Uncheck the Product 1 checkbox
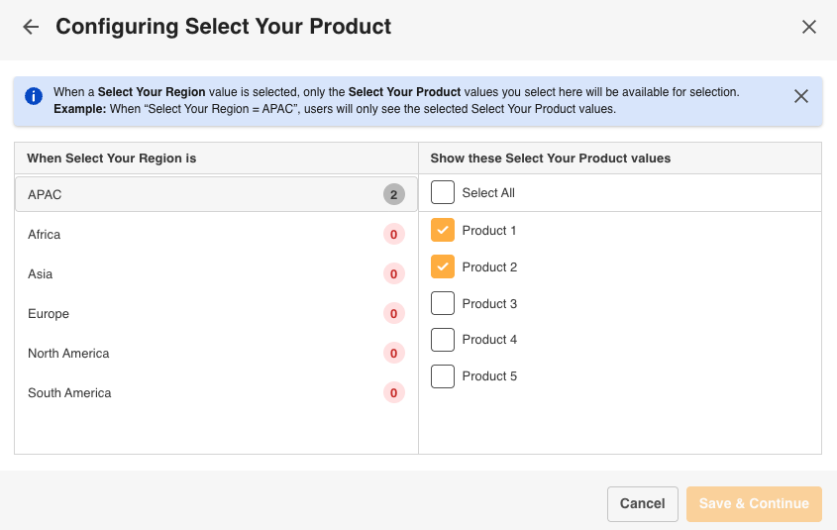The height and width of the screenshot is (530, 837). pos(443,230)
